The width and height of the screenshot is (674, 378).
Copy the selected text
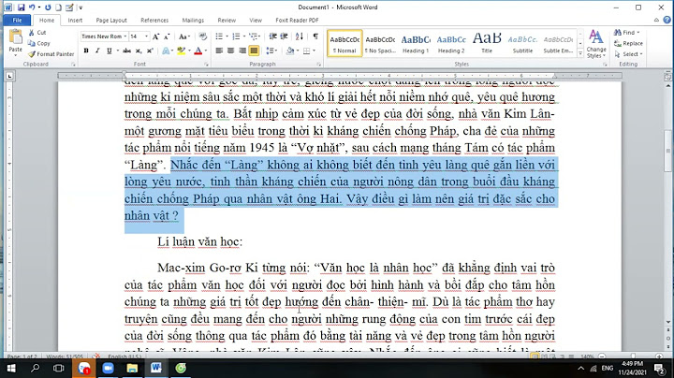(x=39, y=43)
